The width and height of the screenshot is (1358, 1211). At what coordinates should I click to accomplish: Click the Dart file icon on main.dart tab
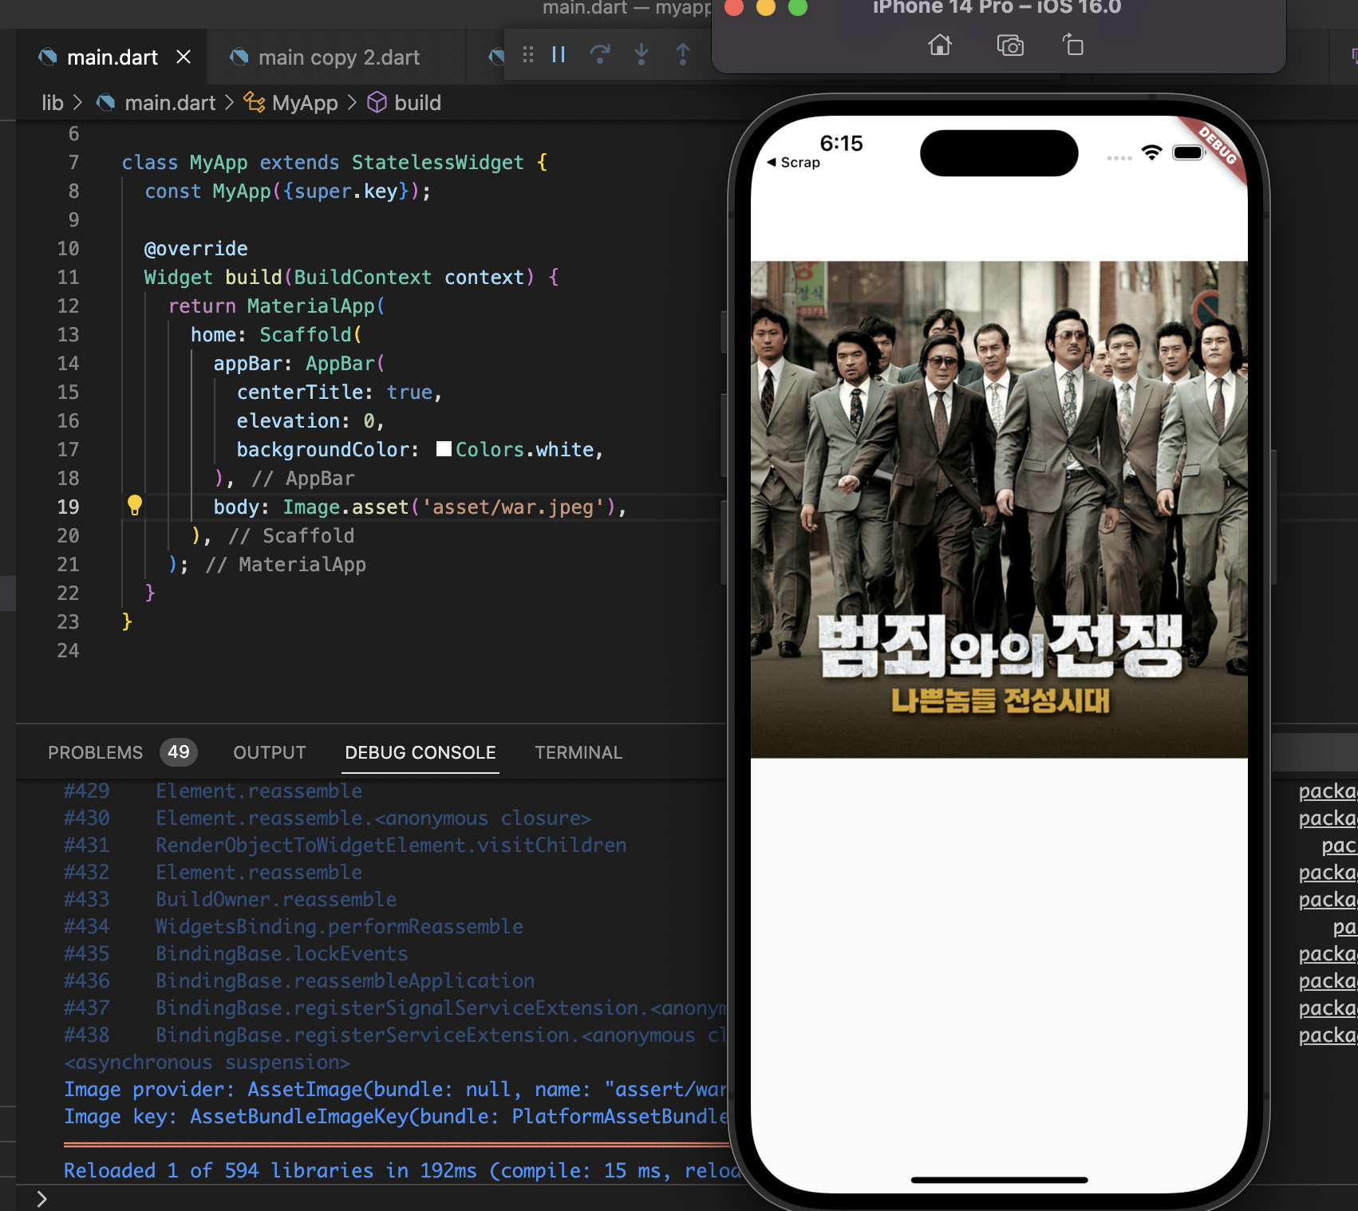pos(48,57)
